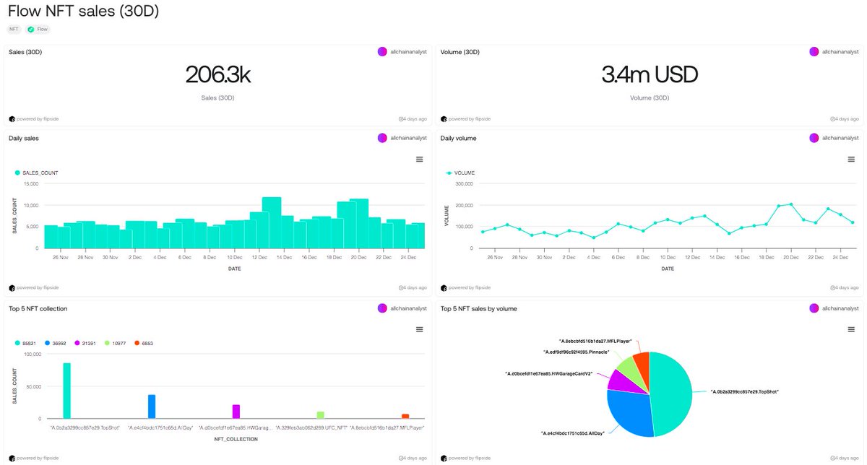The height and width of the screenshot is (465, 867).
Task: Click the clock icon in the Volume (30D) card
Action: coord(832,118)
